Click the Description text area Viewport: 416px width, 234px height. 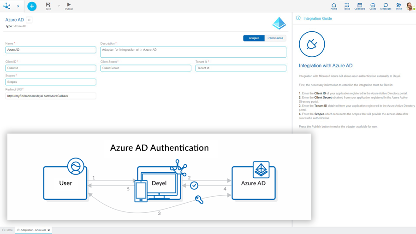(x=193, y=52)
